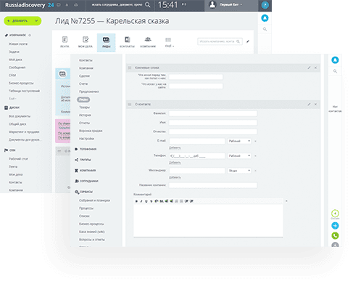Click the blue plus circle icon
This screenshot has width=353, height=284.
pos(335,226)
